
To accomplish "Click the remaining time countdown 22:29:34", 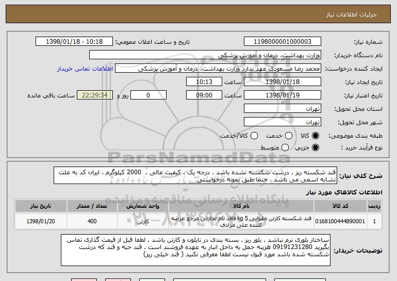I will click(95, 95).
